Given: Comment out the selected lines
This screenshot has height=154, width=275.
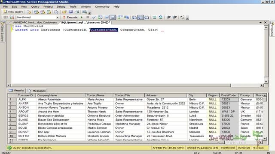Looking at the screenshot, I should coord(154,17).
